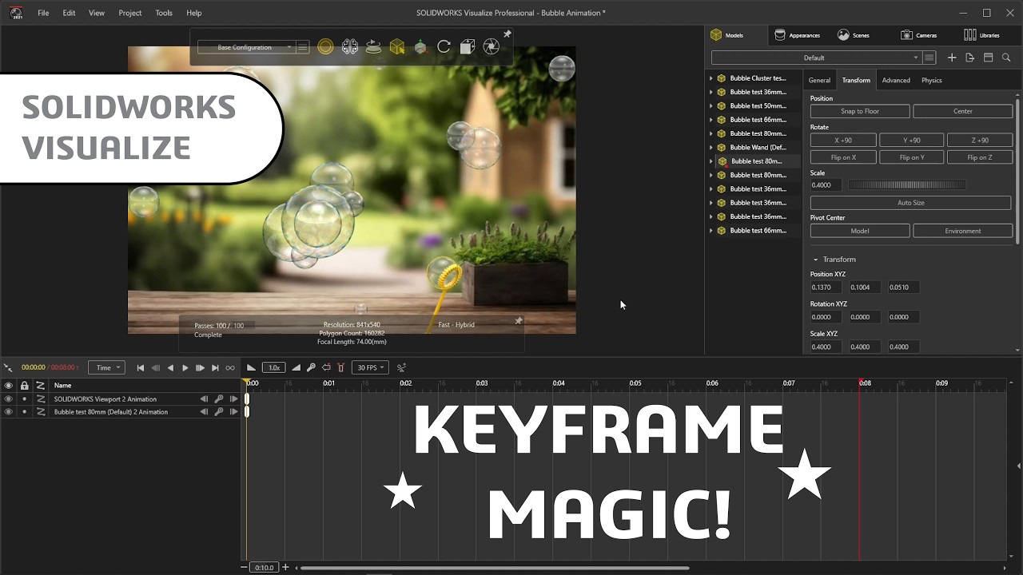Add keyframe on SOLIDWORKS Viewport 2 Animation track
Viewport: 1023px width, 575px height.
(219, 399)
